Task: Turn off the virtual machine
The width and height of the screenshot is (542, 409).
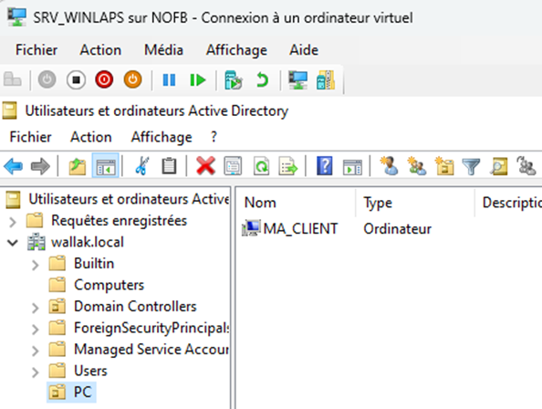Action: [76, 79]
